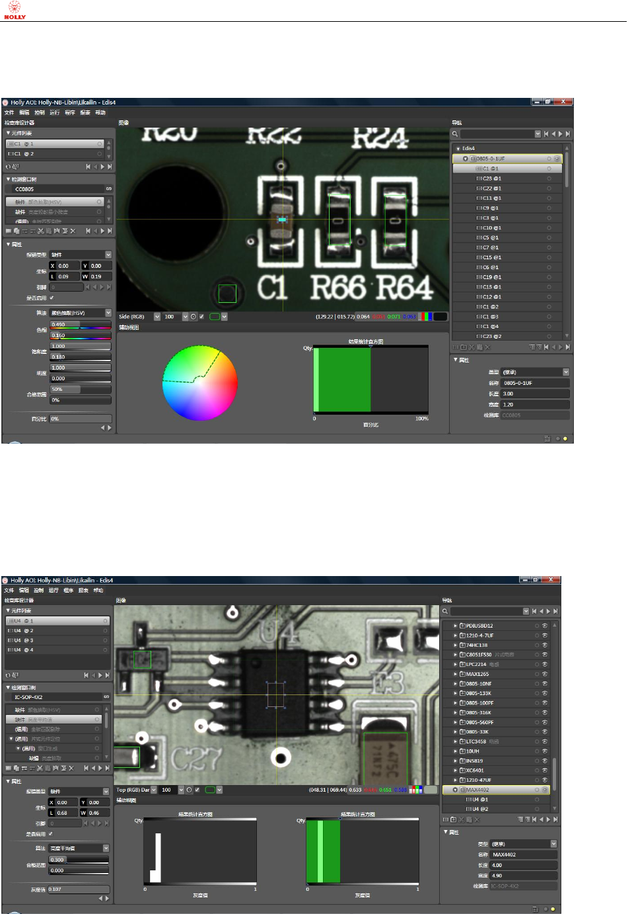
Task: Toggle circle marker on C25 @1 row
Action: [549, 179]
